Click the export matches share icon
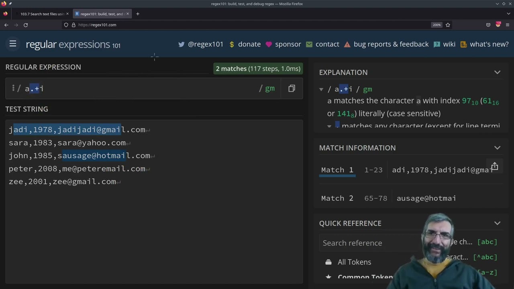Image resolution: width=514 pixels, height=289 pixels. click(x=494, y=166)
